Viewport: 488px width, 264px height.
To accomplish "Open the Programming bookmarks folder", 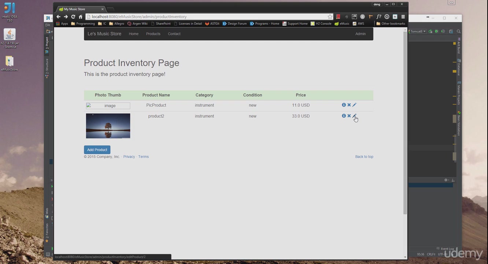I will (83, 23).
